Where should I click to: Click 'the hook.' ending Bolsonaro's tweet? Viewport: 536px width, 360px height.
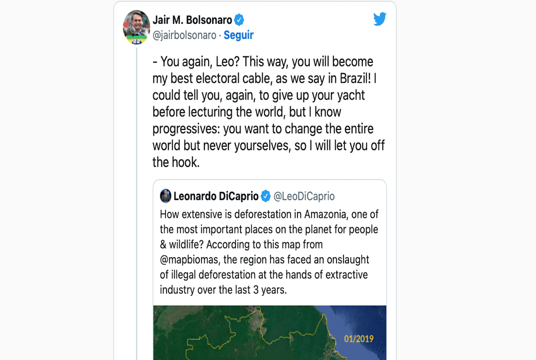pos(176,163)
